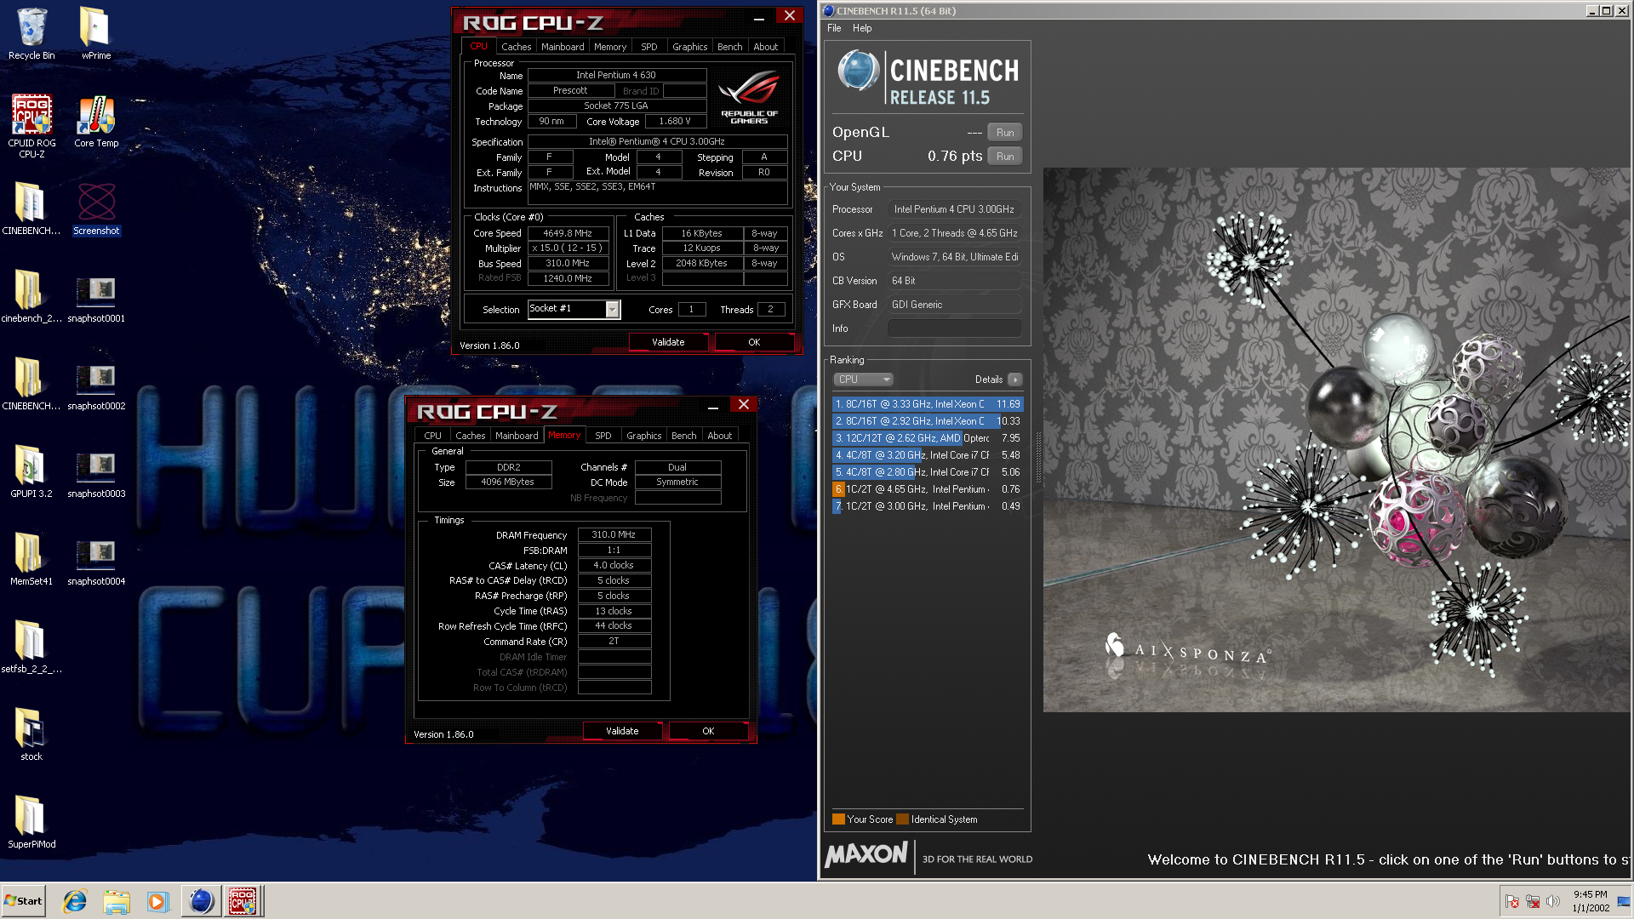1634x919 pixels.
Task: Select ranking entry 1 Xeon 3.33 GHz
Action: 928,404
